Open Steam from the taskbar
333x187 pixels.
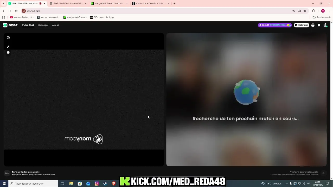[x=105, y=184]
